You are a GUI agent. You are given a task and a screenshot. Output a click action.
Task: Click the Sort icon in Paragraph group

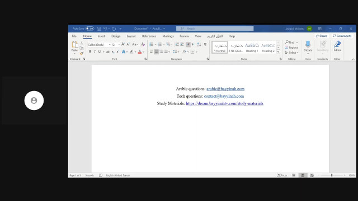pyautogui.click(x=199, y=45)
